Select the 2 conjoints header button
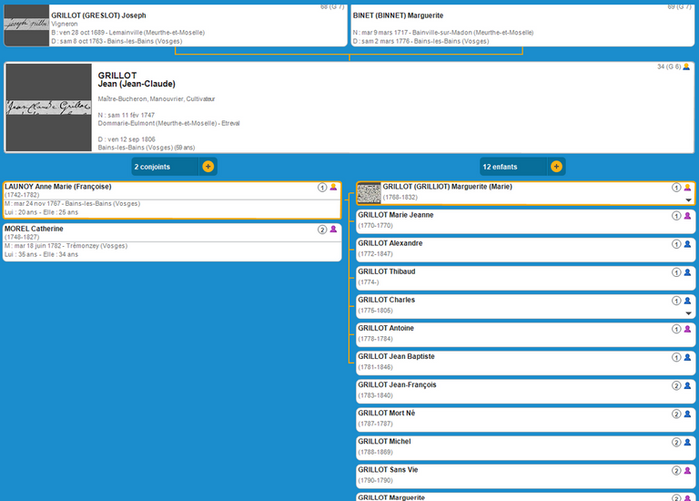The image size is (699, 501). click(x=164, y=167)
